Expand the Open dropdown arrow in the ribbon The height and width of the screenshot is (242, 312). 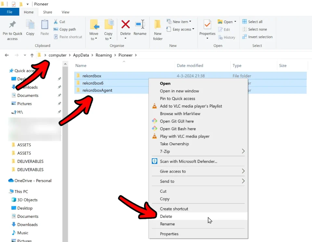(x=235, y=22)
